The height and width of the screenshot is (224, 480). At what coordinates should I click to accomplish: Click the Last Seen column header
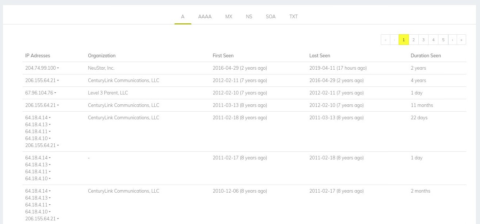[320, 55]
